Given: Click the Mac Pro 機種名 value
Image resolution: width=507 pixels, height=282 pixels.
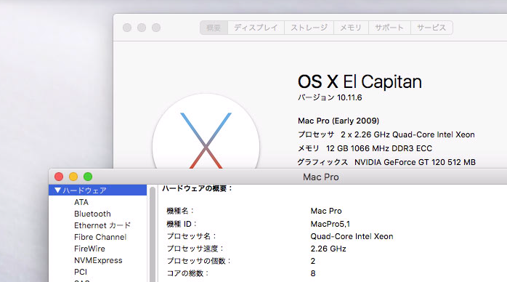Looking at the screenshot, I should coord(326,211).
